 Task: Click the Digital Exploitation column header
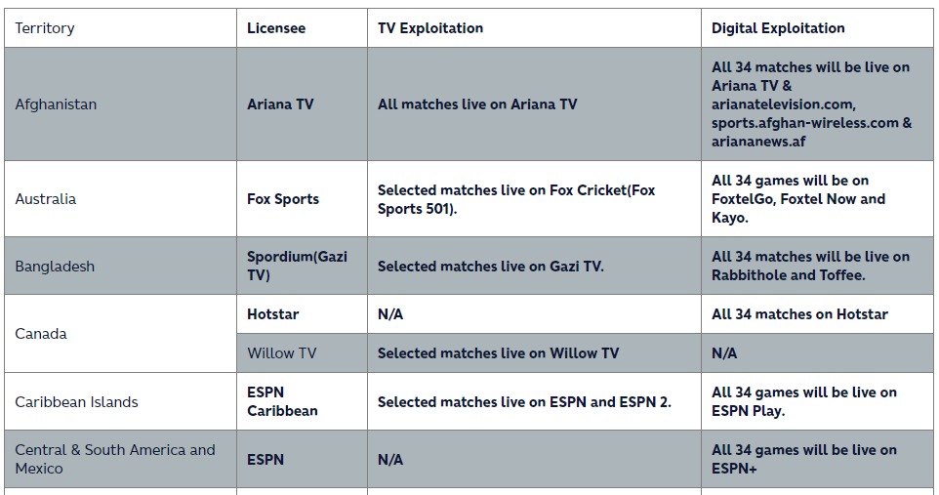point(778,28)
